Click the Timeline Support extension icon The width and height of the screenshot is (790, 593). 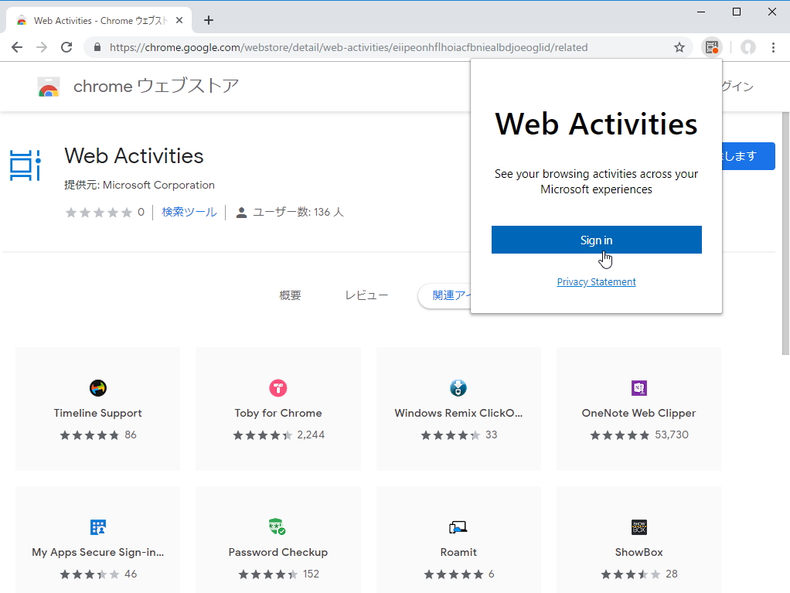click(x=97, y=387)
